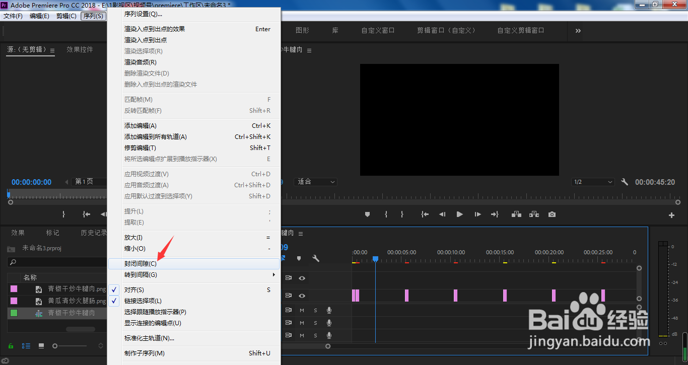This screenshot has width=688, height=365.
Task: Open the 1/2 playback resolution dropdown
Action: pyautogui.click(x=593, y=182)
